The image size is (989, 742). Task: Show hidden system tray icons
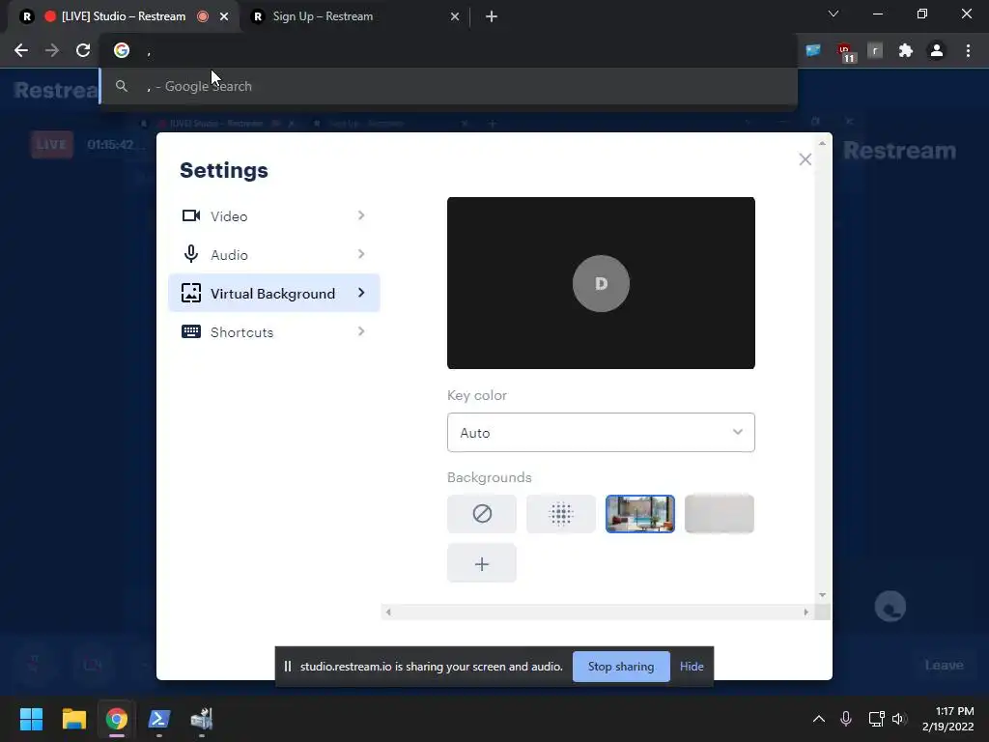coord(819,719)
